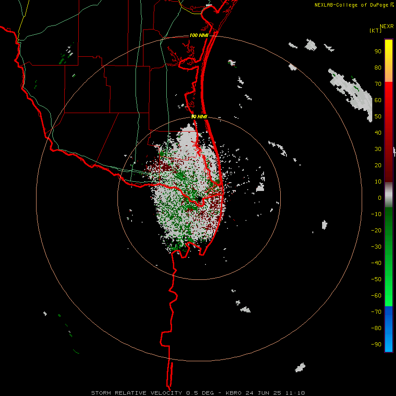Click the -30 value on the velocity scale
This screenshot has height=396, width=396.
[x=376, y=247]
